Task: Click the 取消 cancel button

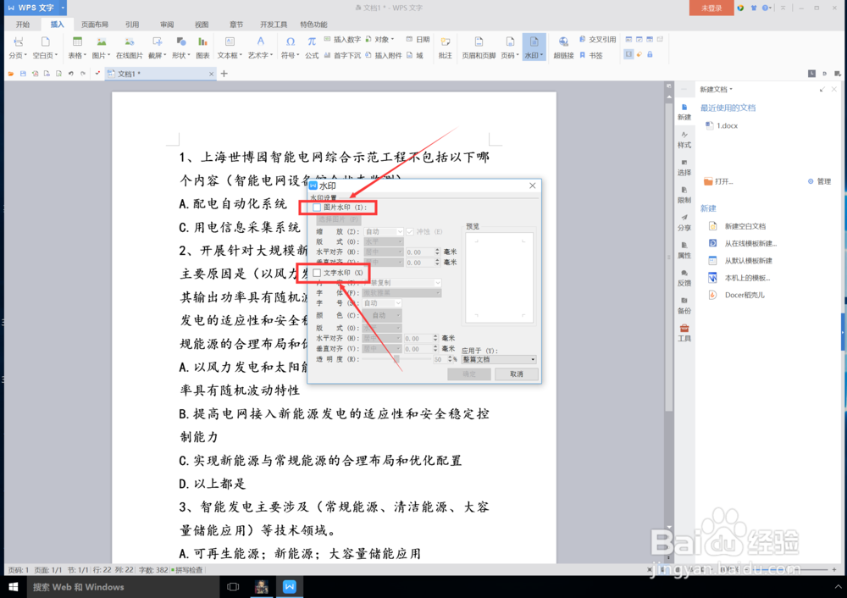Action: point(517,374)
